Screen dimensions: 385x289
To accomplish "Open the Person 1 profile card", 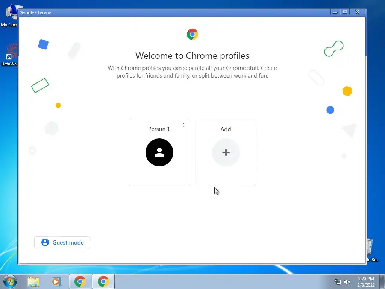I will click(159, 152).
